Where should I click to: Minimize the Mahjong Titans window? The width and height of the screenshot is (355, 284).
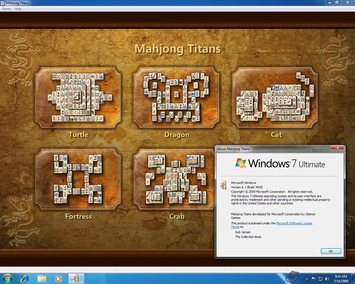tap(329, 2)
